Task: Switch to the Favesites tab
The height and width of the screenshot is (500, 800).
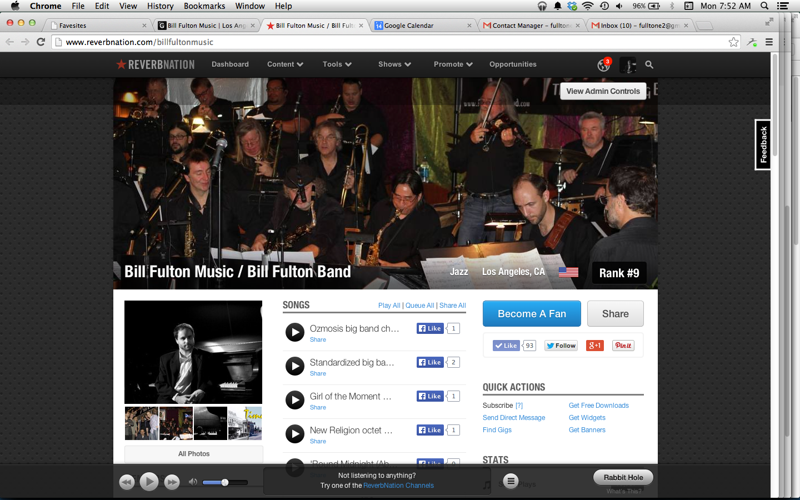Action: tap(98, 26)
